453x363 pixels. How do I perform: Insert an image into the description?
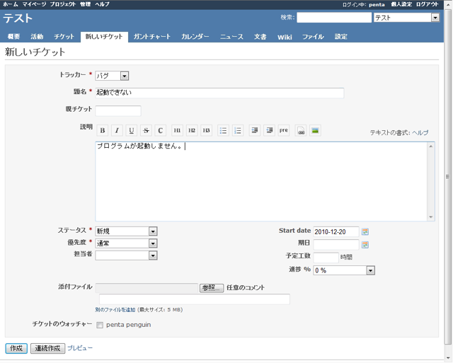click(315, 130)
